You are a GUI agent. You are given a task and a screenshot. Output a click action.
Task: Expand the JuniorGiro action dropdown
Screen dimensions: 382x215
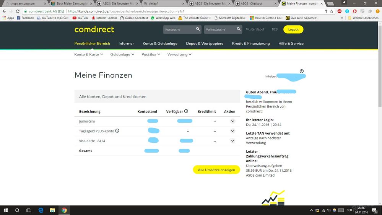(x=232, y=121)
